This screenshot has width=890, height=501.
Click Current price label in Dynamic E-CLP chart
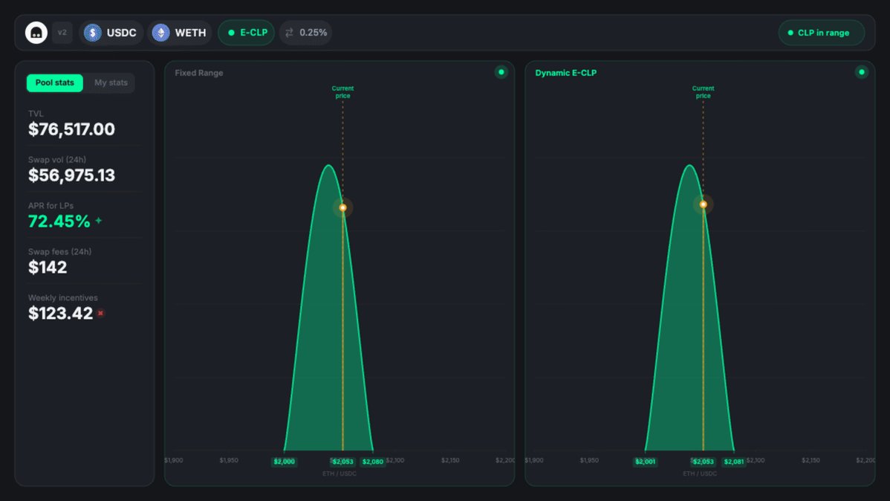(704, 92)
